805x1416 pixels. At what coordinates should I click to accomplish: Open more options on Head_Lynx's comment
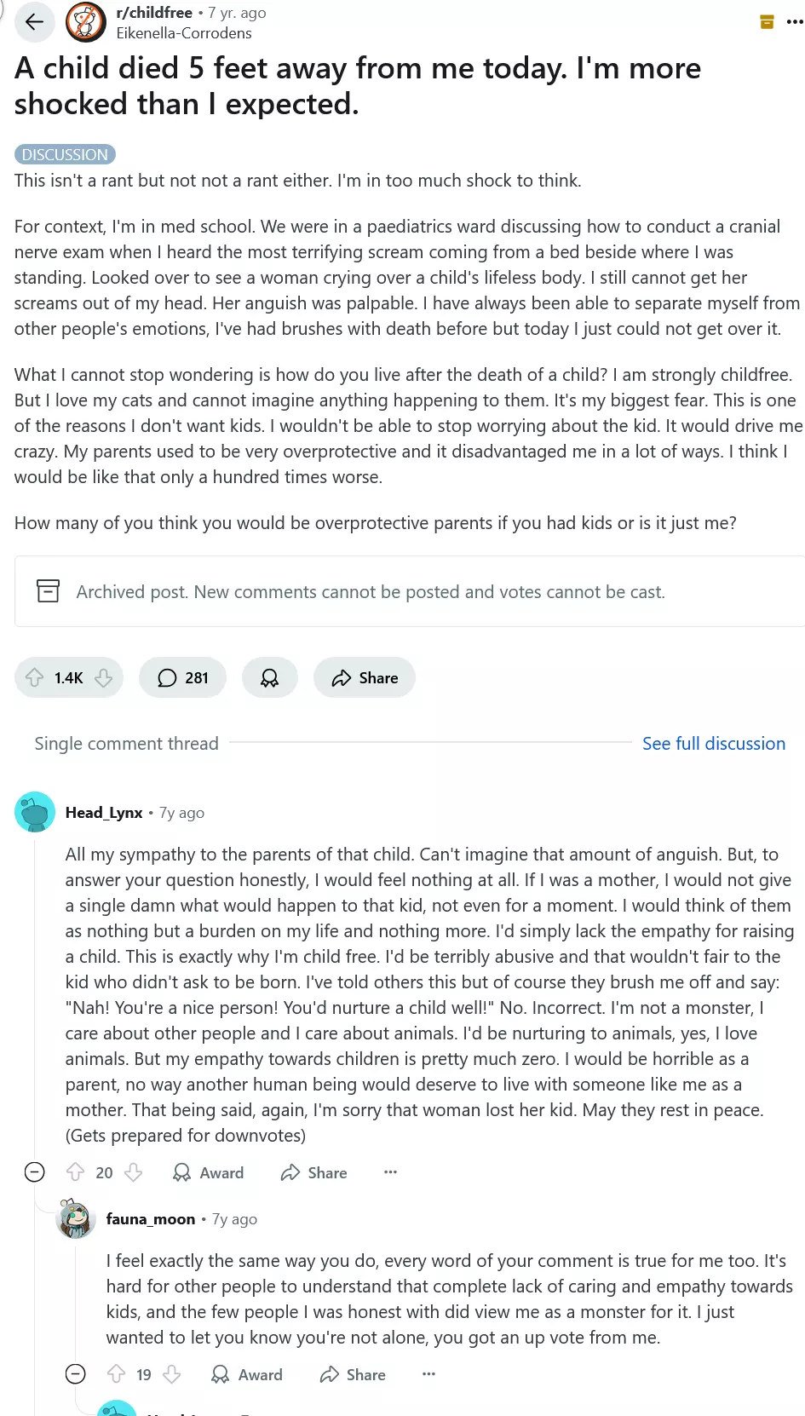[x=390, y=1172]
